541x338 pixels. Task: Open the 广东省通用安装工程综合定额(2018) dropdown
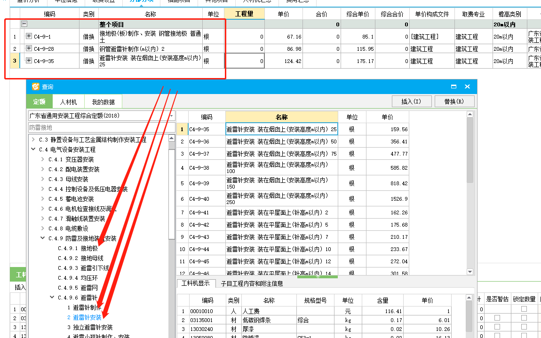tap(172, 116)
